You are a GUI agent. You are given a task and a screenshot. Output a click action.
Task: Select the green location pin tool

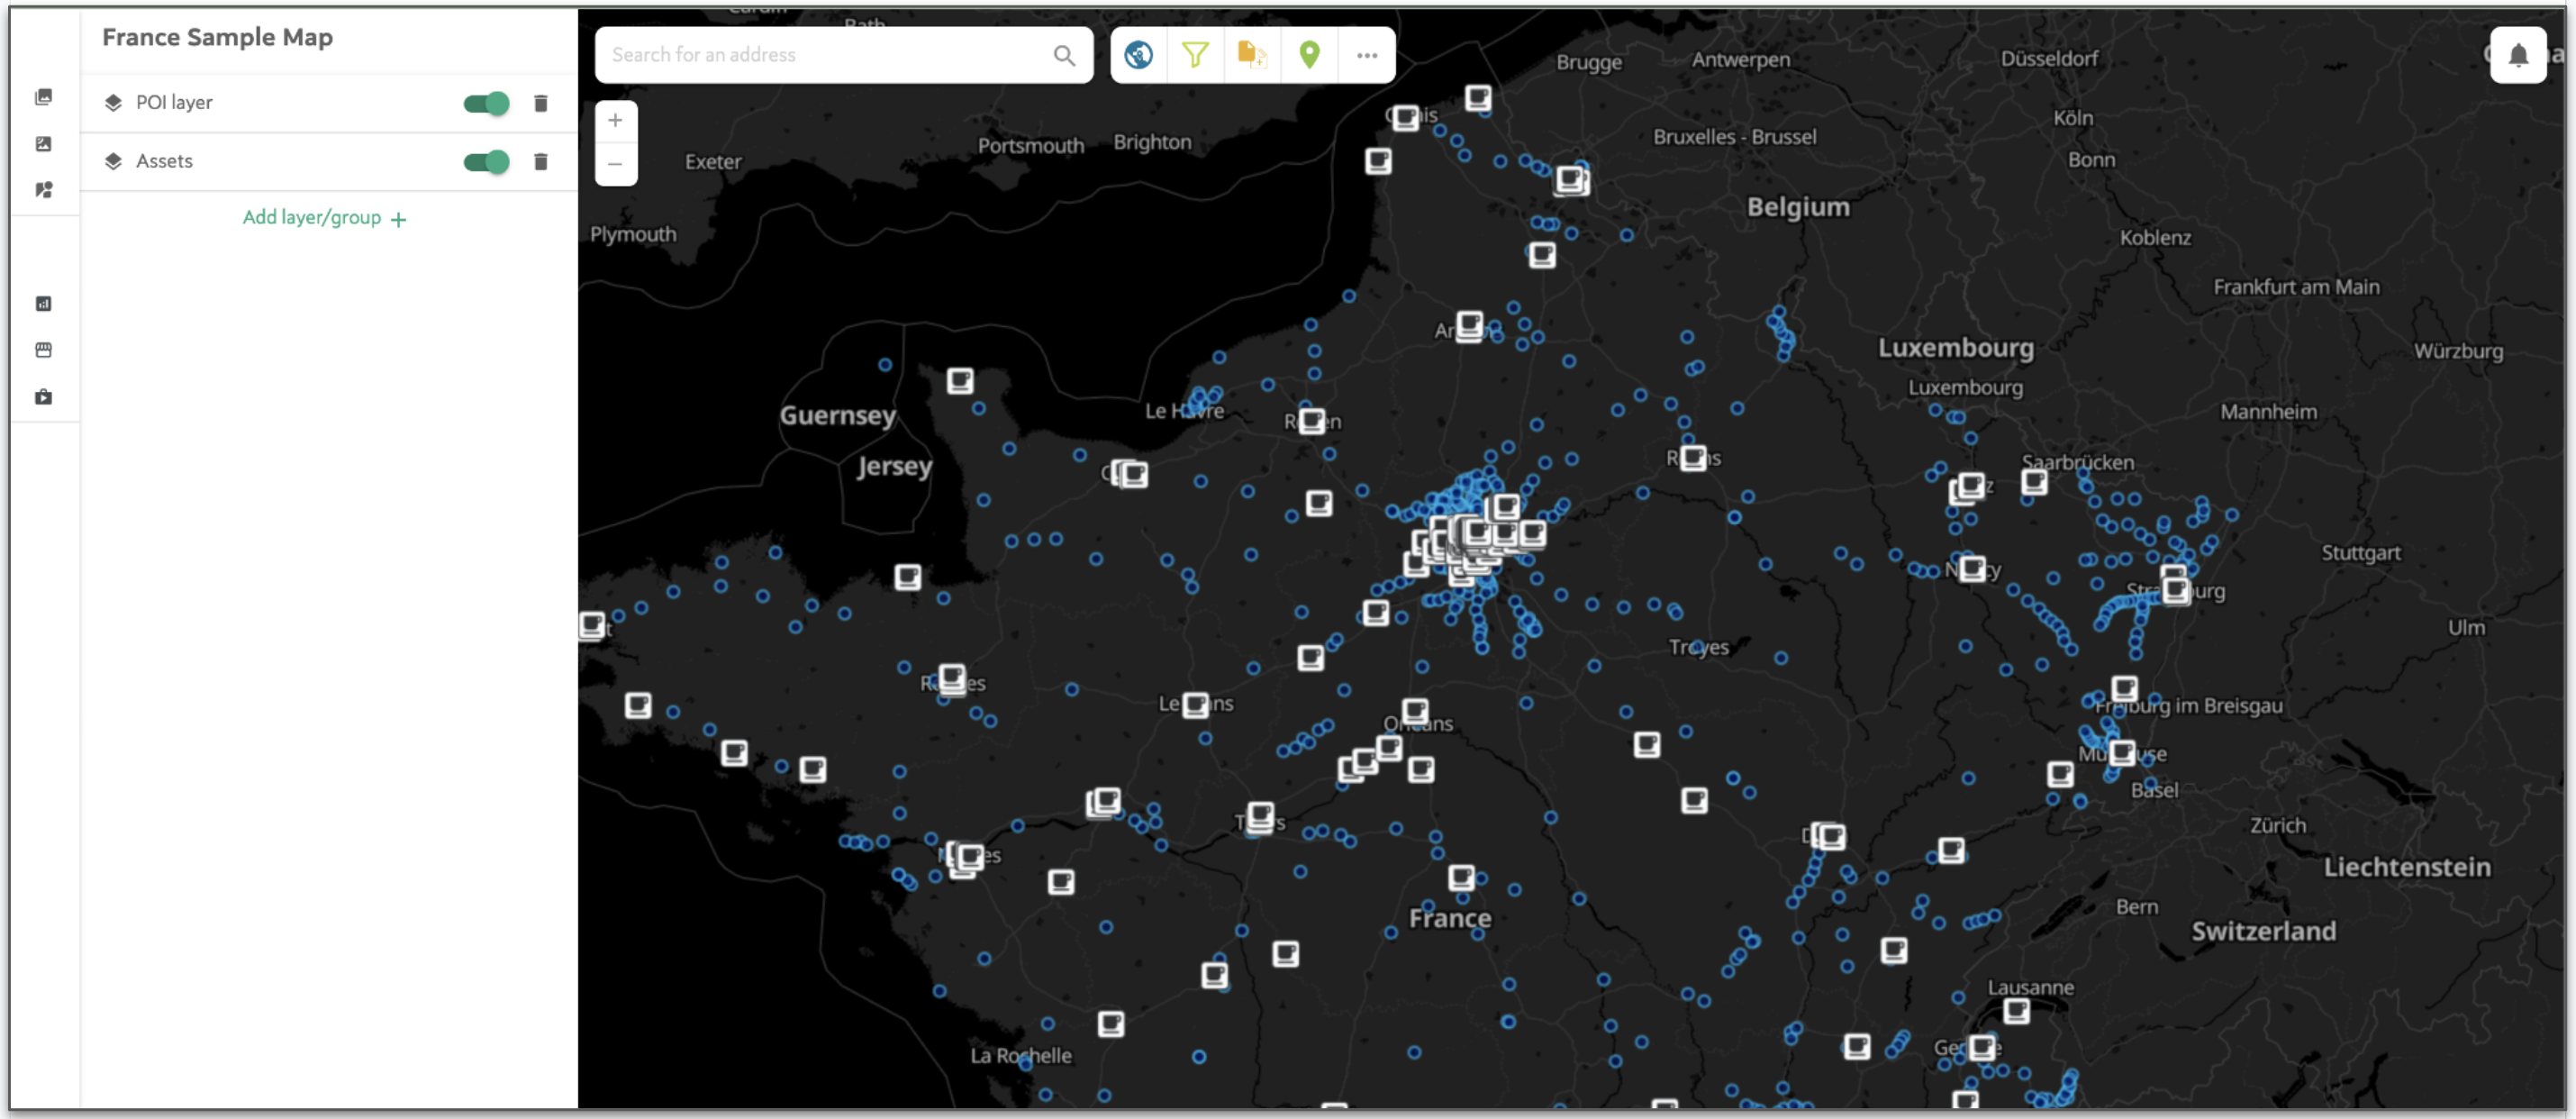tap(1309, 55)
